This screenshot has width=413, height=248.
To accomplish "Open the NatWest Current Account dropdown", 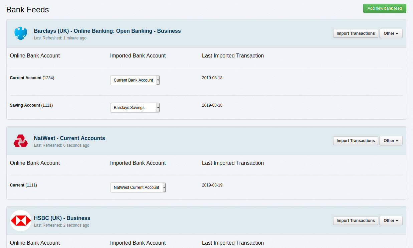I will point(138,188).
